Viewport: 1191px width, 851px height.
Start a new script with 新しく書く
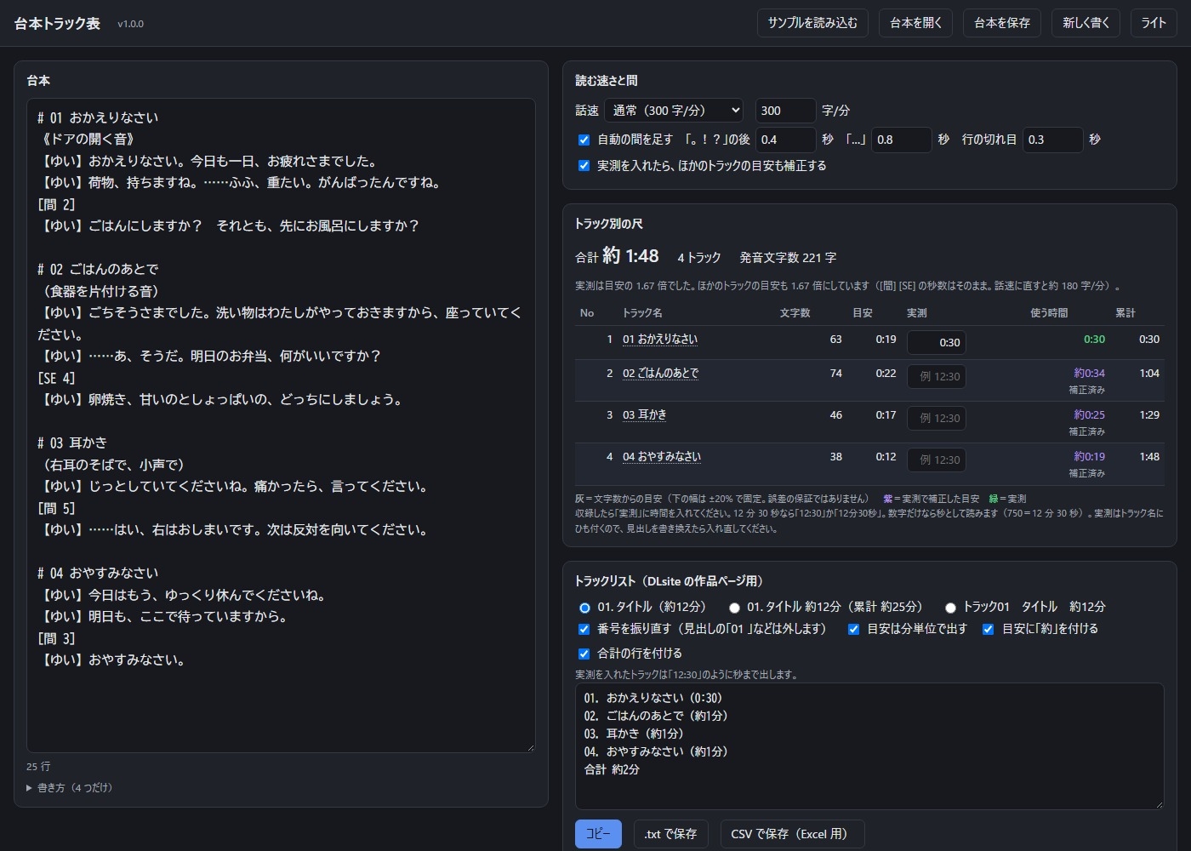pos(1086,23)
